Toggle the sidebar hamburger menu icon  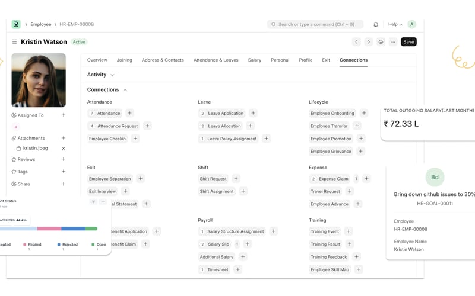coord(14,42)
